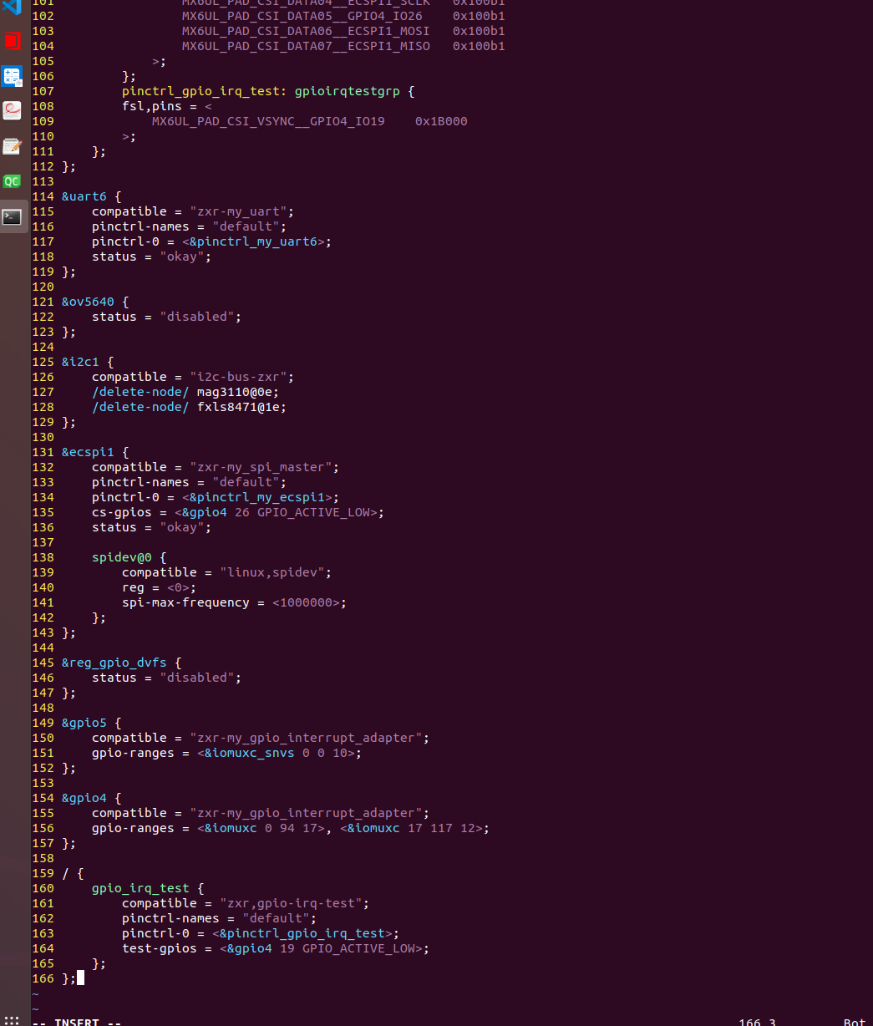873x1026 pixels.
Task: Click &pinctrl_my_ecspi1 reference
Action: click(x=257, y=497)
